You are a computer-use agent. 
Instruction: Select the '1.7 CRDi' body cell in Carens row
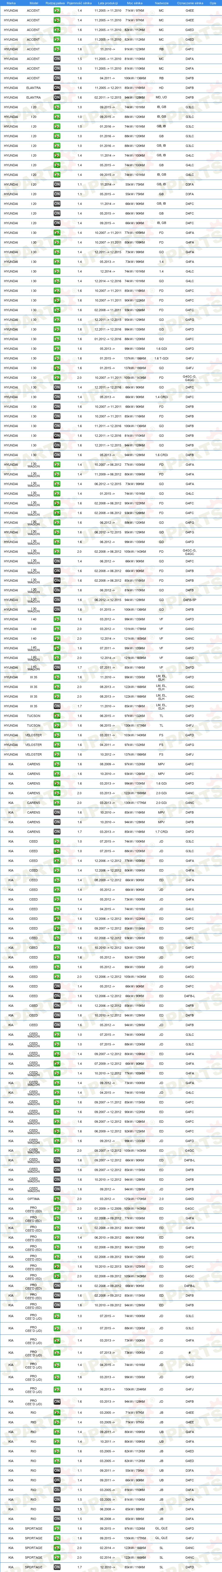pyautogui.click(x=161, y=832)
